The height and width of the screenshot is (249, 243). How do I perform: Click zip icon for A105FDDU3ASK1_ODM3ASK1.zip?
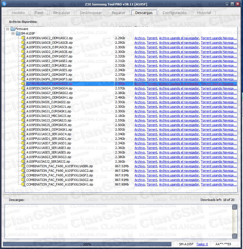tap(23, 130)
